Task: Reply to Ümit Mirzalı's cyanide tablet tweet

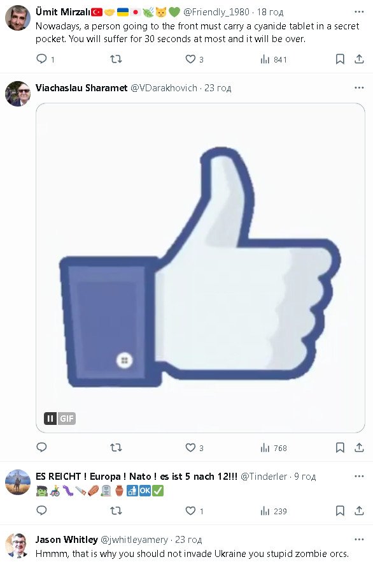Action: tap(41, 59)
